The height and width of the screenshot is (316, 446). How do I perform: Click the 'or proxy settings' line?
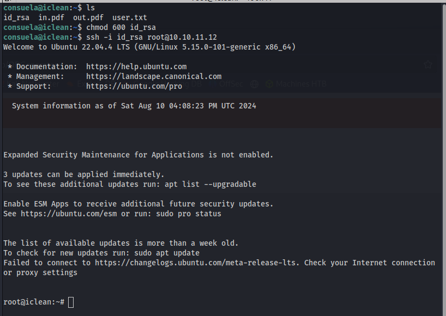40,273
